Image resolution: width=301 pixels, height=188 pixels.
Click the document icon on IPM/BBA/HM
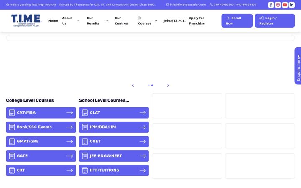(x=85, y=127)
